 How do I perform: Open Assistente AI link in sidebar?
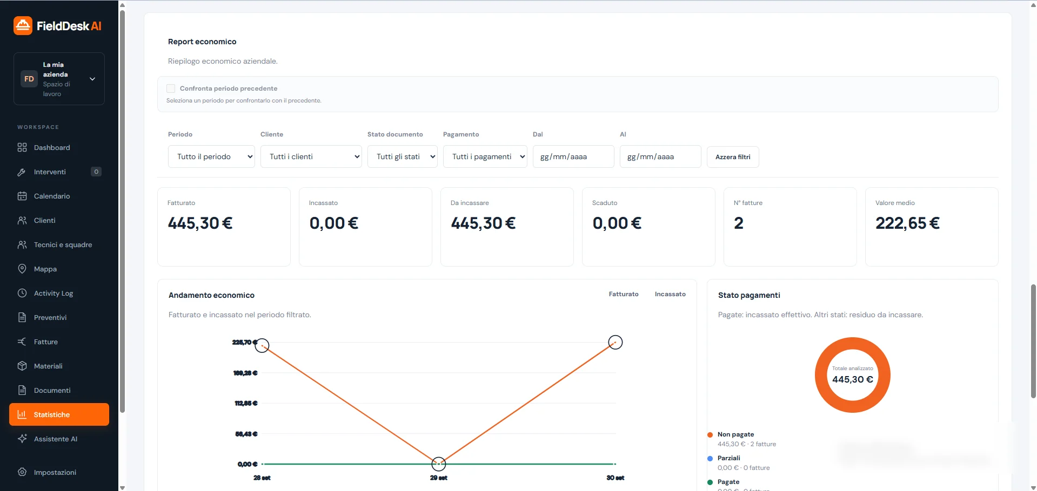[x=59, y=439]
